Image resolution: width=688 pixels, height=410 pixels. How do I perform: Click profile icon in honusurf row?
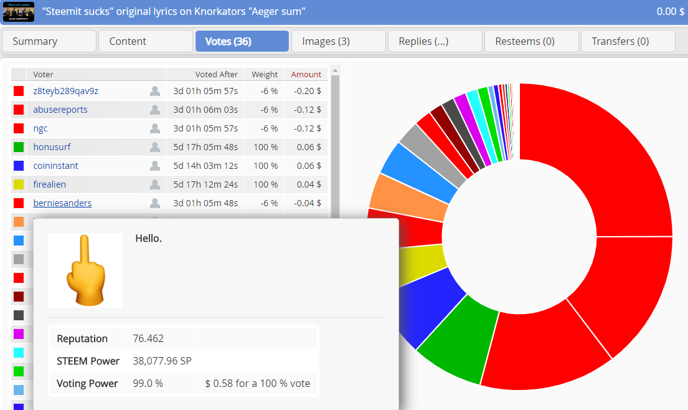coord(155,147)
